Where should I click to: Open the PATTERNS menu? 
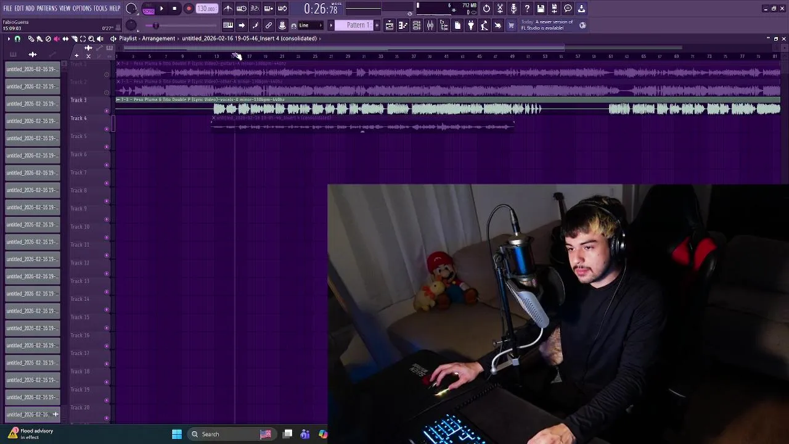(x=47, y=9)
